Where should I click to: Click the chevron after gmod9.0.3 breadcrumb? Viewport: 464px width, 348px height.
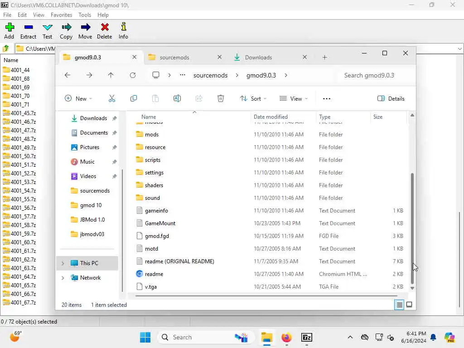pyautogui.click(x=286, y=75)
